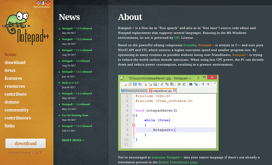Open 'Notepad++ 7.4.1 released' news item
The image size is (272, 165).
coord(77,94)
